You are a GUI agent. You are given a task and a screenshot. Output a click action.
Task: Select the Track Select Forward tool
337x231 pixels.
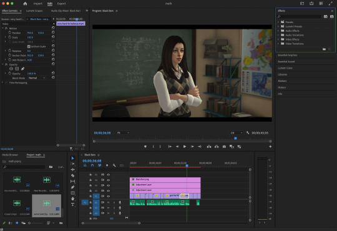72,164
